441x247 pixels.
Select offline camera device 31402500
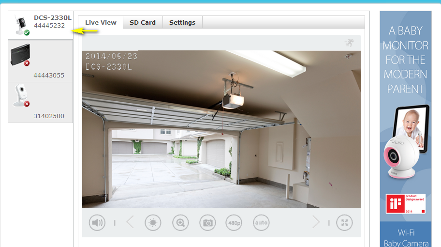tap(41, 102)
